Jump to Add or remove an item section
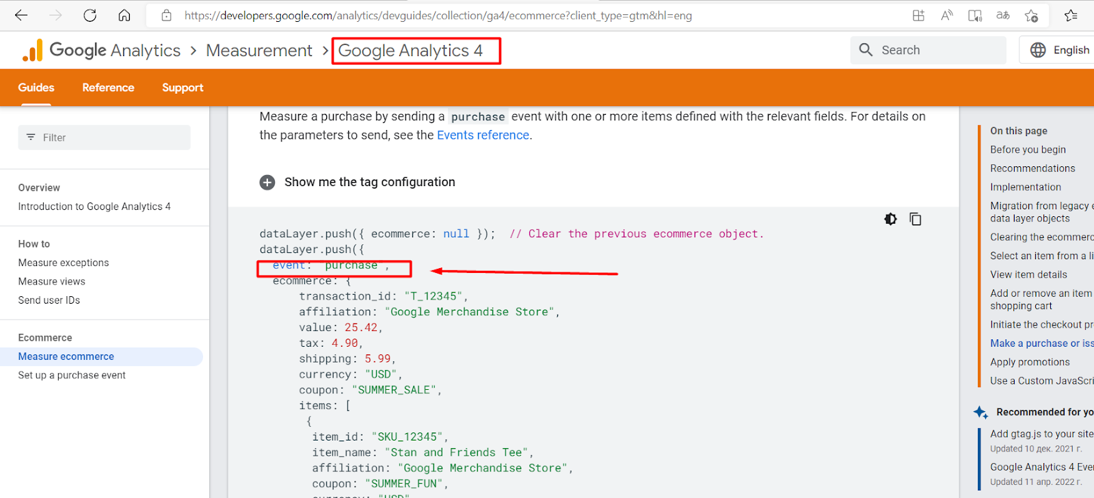This screenshot has height=498, width=1094. (1041, 300)
